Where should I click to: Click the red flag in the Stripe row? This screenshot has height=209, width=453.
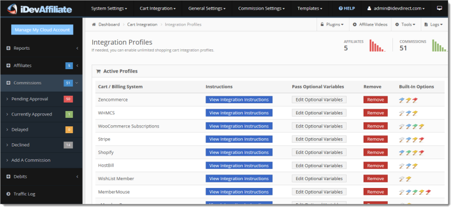tap(421, 140)
